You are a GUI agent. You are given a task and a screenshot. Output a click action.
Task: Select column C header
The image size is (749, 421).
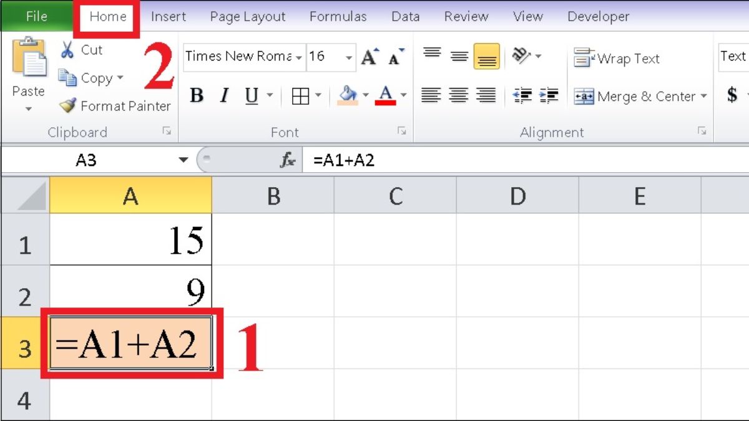395,196
